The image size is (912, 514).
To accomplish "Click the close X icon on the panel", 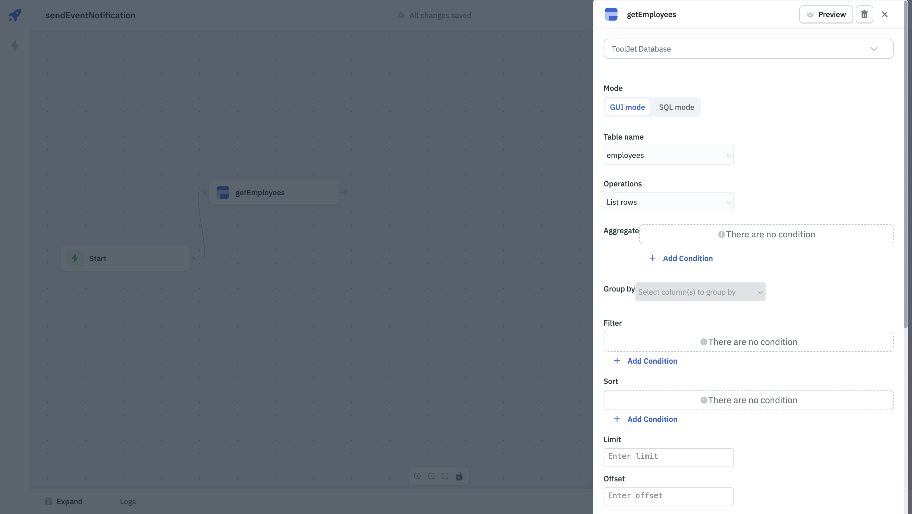I will tap(883, 14).
